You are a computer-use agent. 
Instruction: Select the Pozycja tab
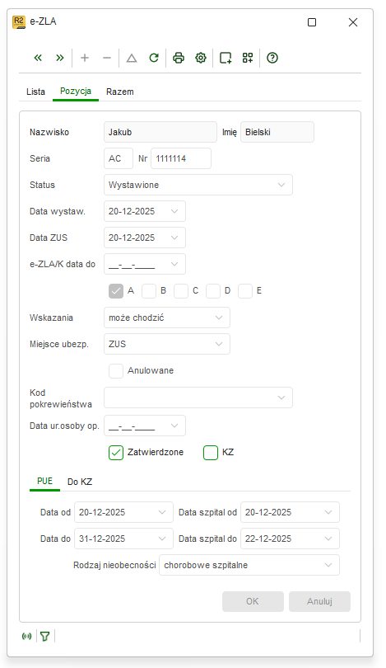point(76,92)
